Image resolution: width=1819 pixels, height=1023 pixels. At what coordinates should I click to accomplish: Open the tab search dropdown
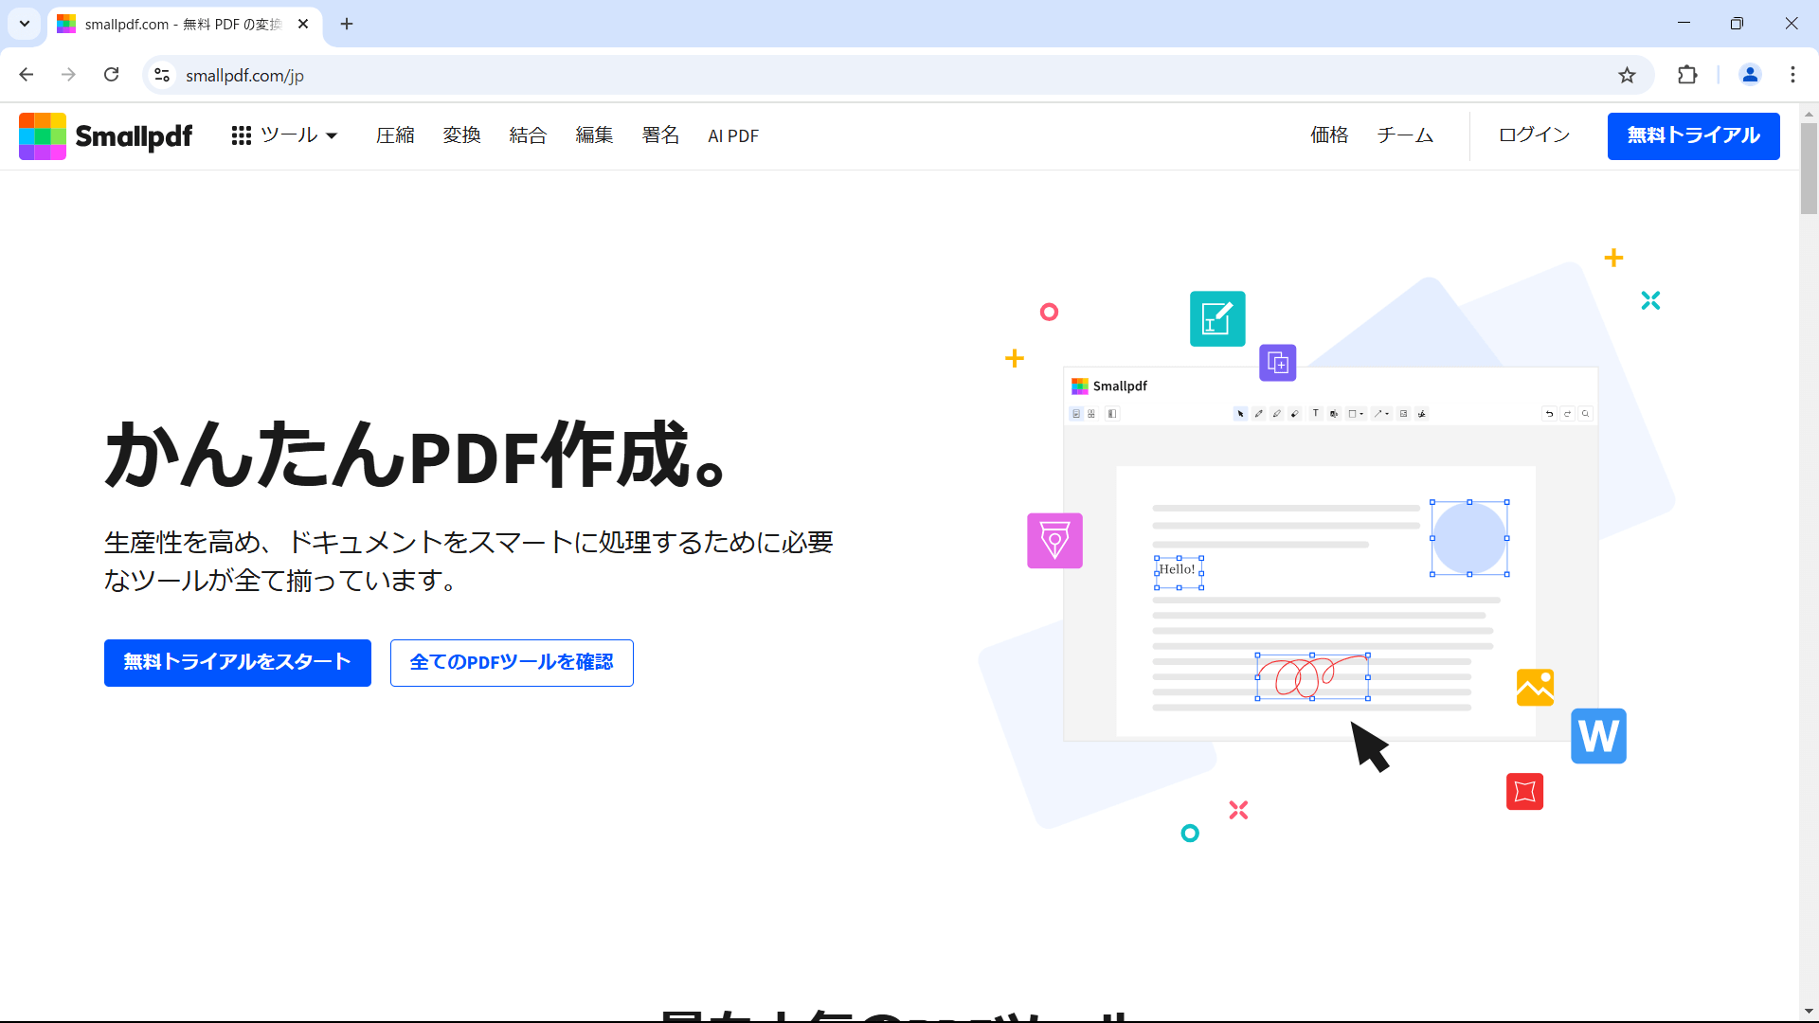click(x=25, y=24)
